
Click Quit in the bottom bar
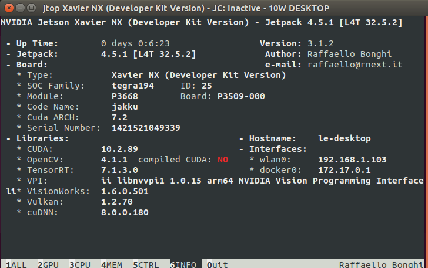[218, 264]
